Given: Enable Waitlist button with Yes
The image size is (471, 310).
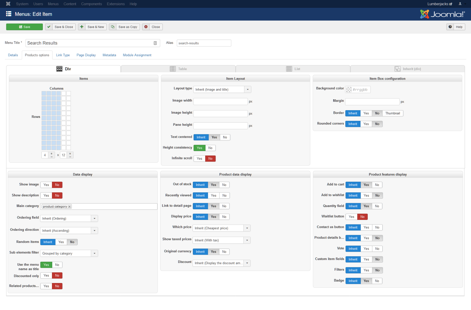Looking at the screenshot, I should click(351, 217).
